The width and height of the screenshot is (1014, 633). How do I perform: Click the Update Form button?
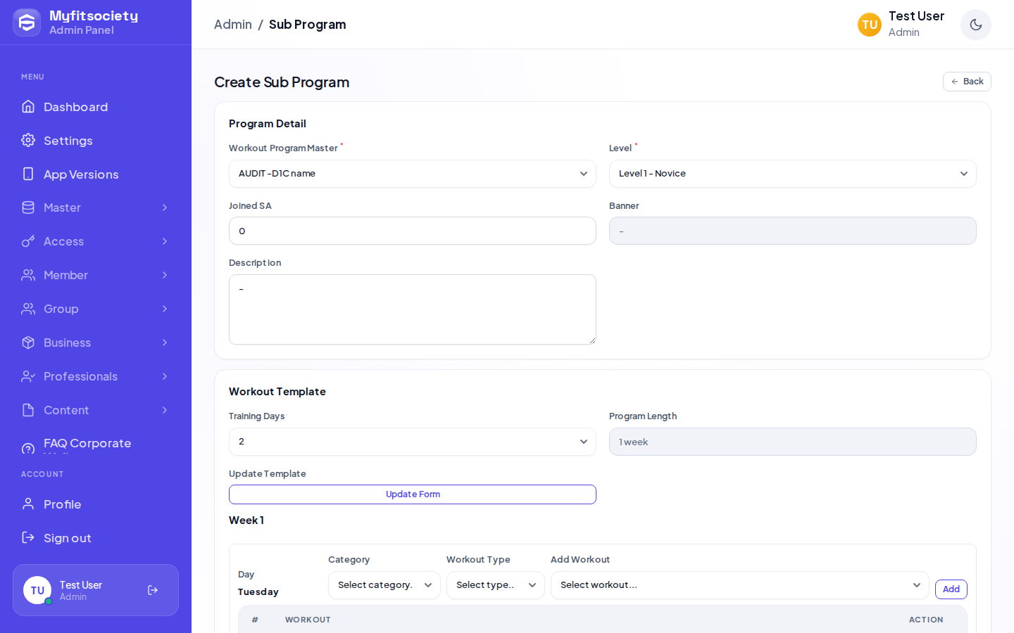(413, 494)
